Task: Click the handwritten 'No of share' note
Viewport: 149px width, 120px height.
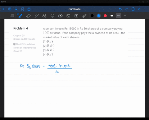Action: (30, 66)
